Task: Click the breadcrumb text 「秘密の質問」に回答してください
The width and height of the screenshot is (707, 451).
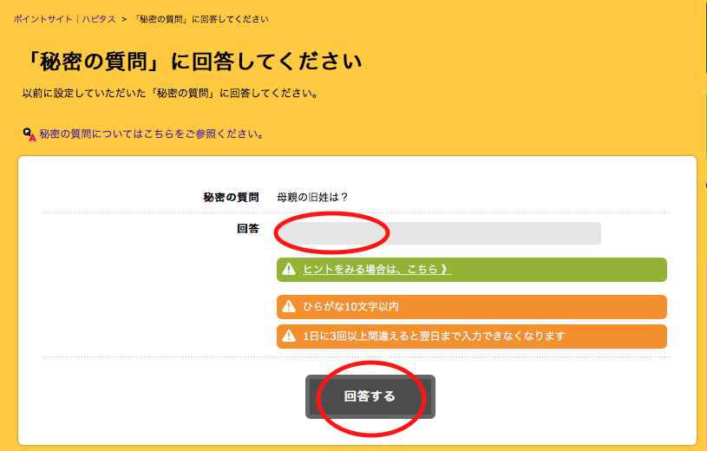Action: 201,19
